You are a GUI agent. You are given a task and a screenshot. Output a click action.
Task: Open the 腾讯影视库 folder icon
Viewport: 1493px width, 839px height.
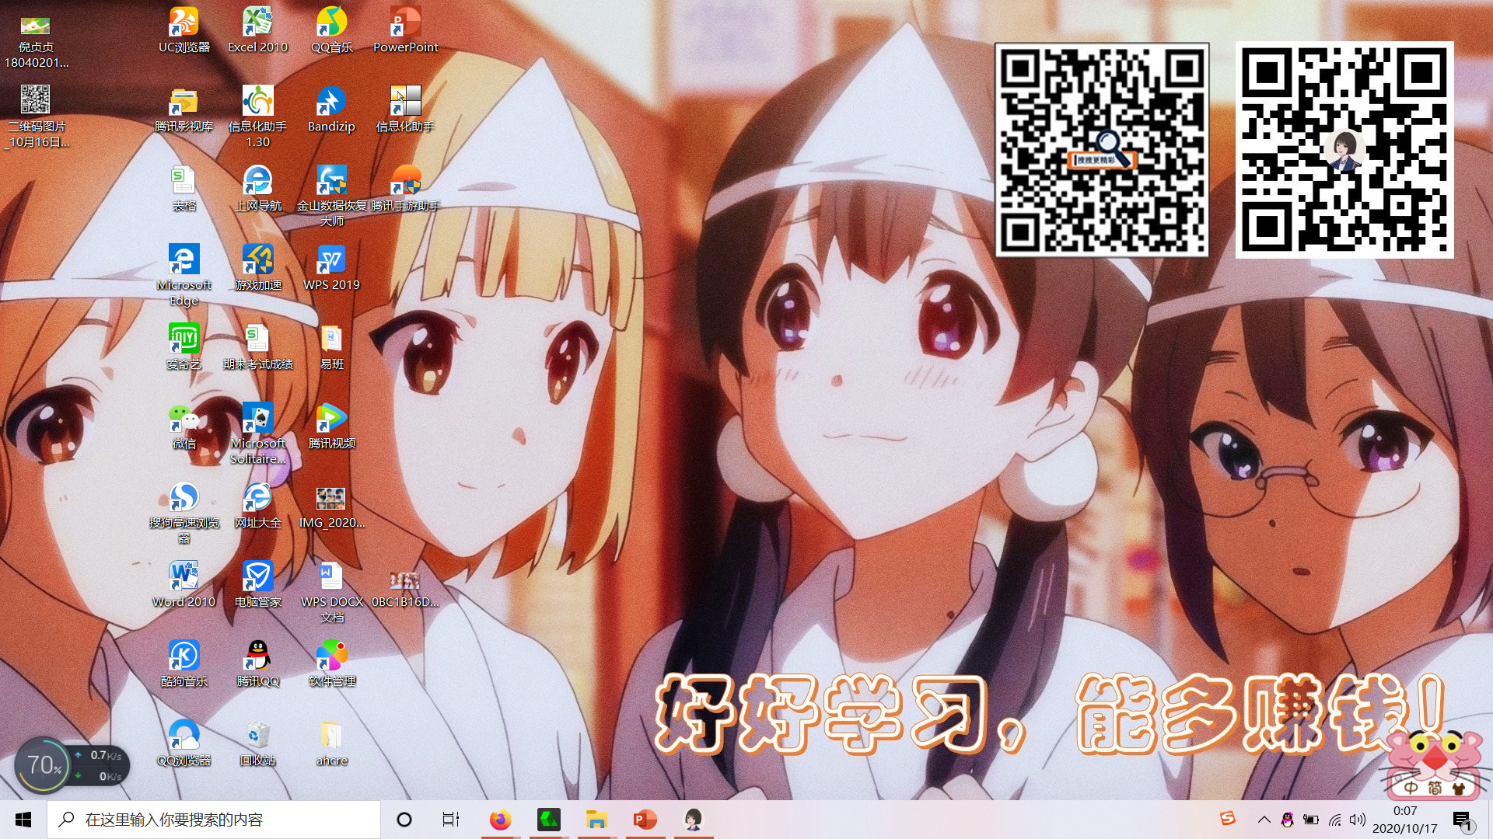184,109
